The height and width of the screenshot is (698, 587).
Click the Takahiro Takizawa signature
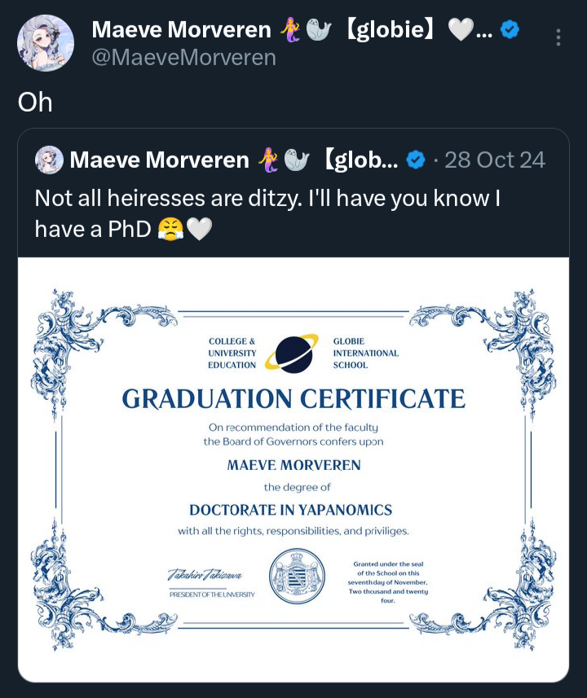coord(205,575)
